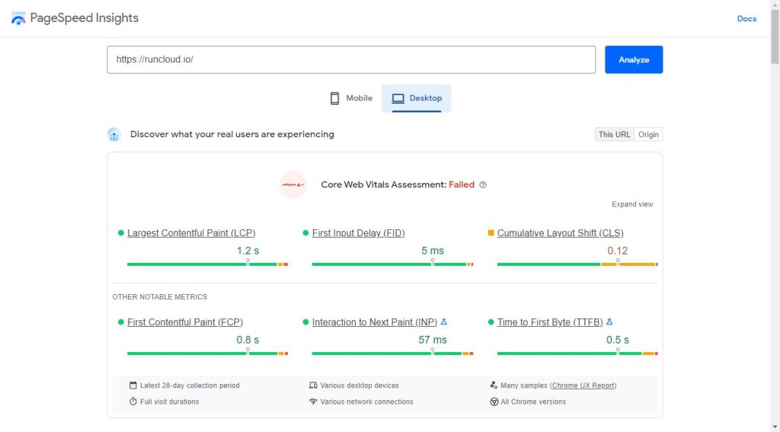The width and height of the screenshot is (780, 432).
Task: Open the Core Web Vitals help icon
Action: pyautogui.click(x=482, y=184)
